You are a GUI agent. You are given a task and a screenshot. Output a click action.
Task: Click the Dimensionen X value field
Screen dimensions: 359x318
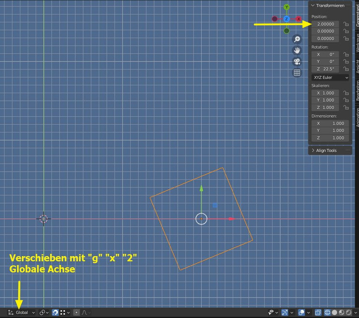point(331,123)
